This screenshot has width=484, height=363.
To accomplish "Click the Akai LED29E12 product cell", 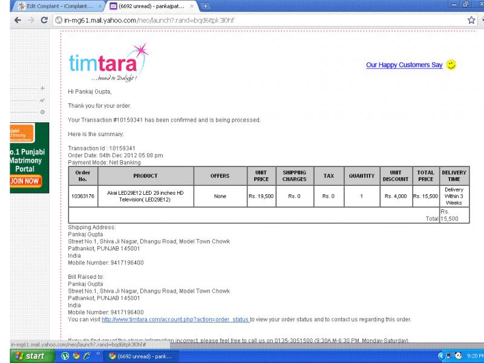I will tap(145, 196).
